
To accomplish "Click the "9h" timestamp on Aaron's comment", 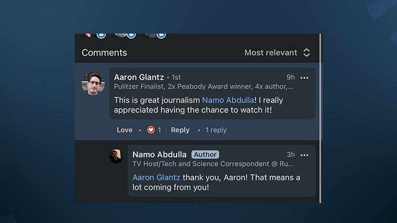I will [x=291, y=77].
